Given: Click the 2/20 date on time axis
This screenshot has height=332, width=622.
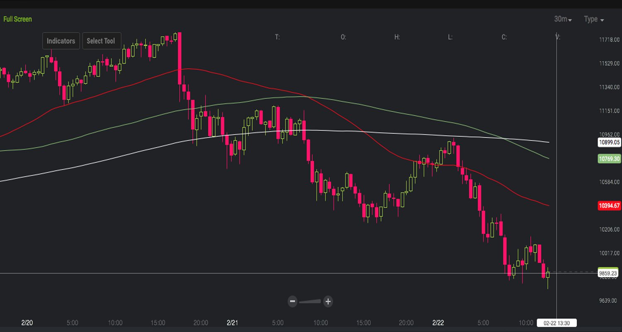Looking at the screenshot, I should coord(27,322).
